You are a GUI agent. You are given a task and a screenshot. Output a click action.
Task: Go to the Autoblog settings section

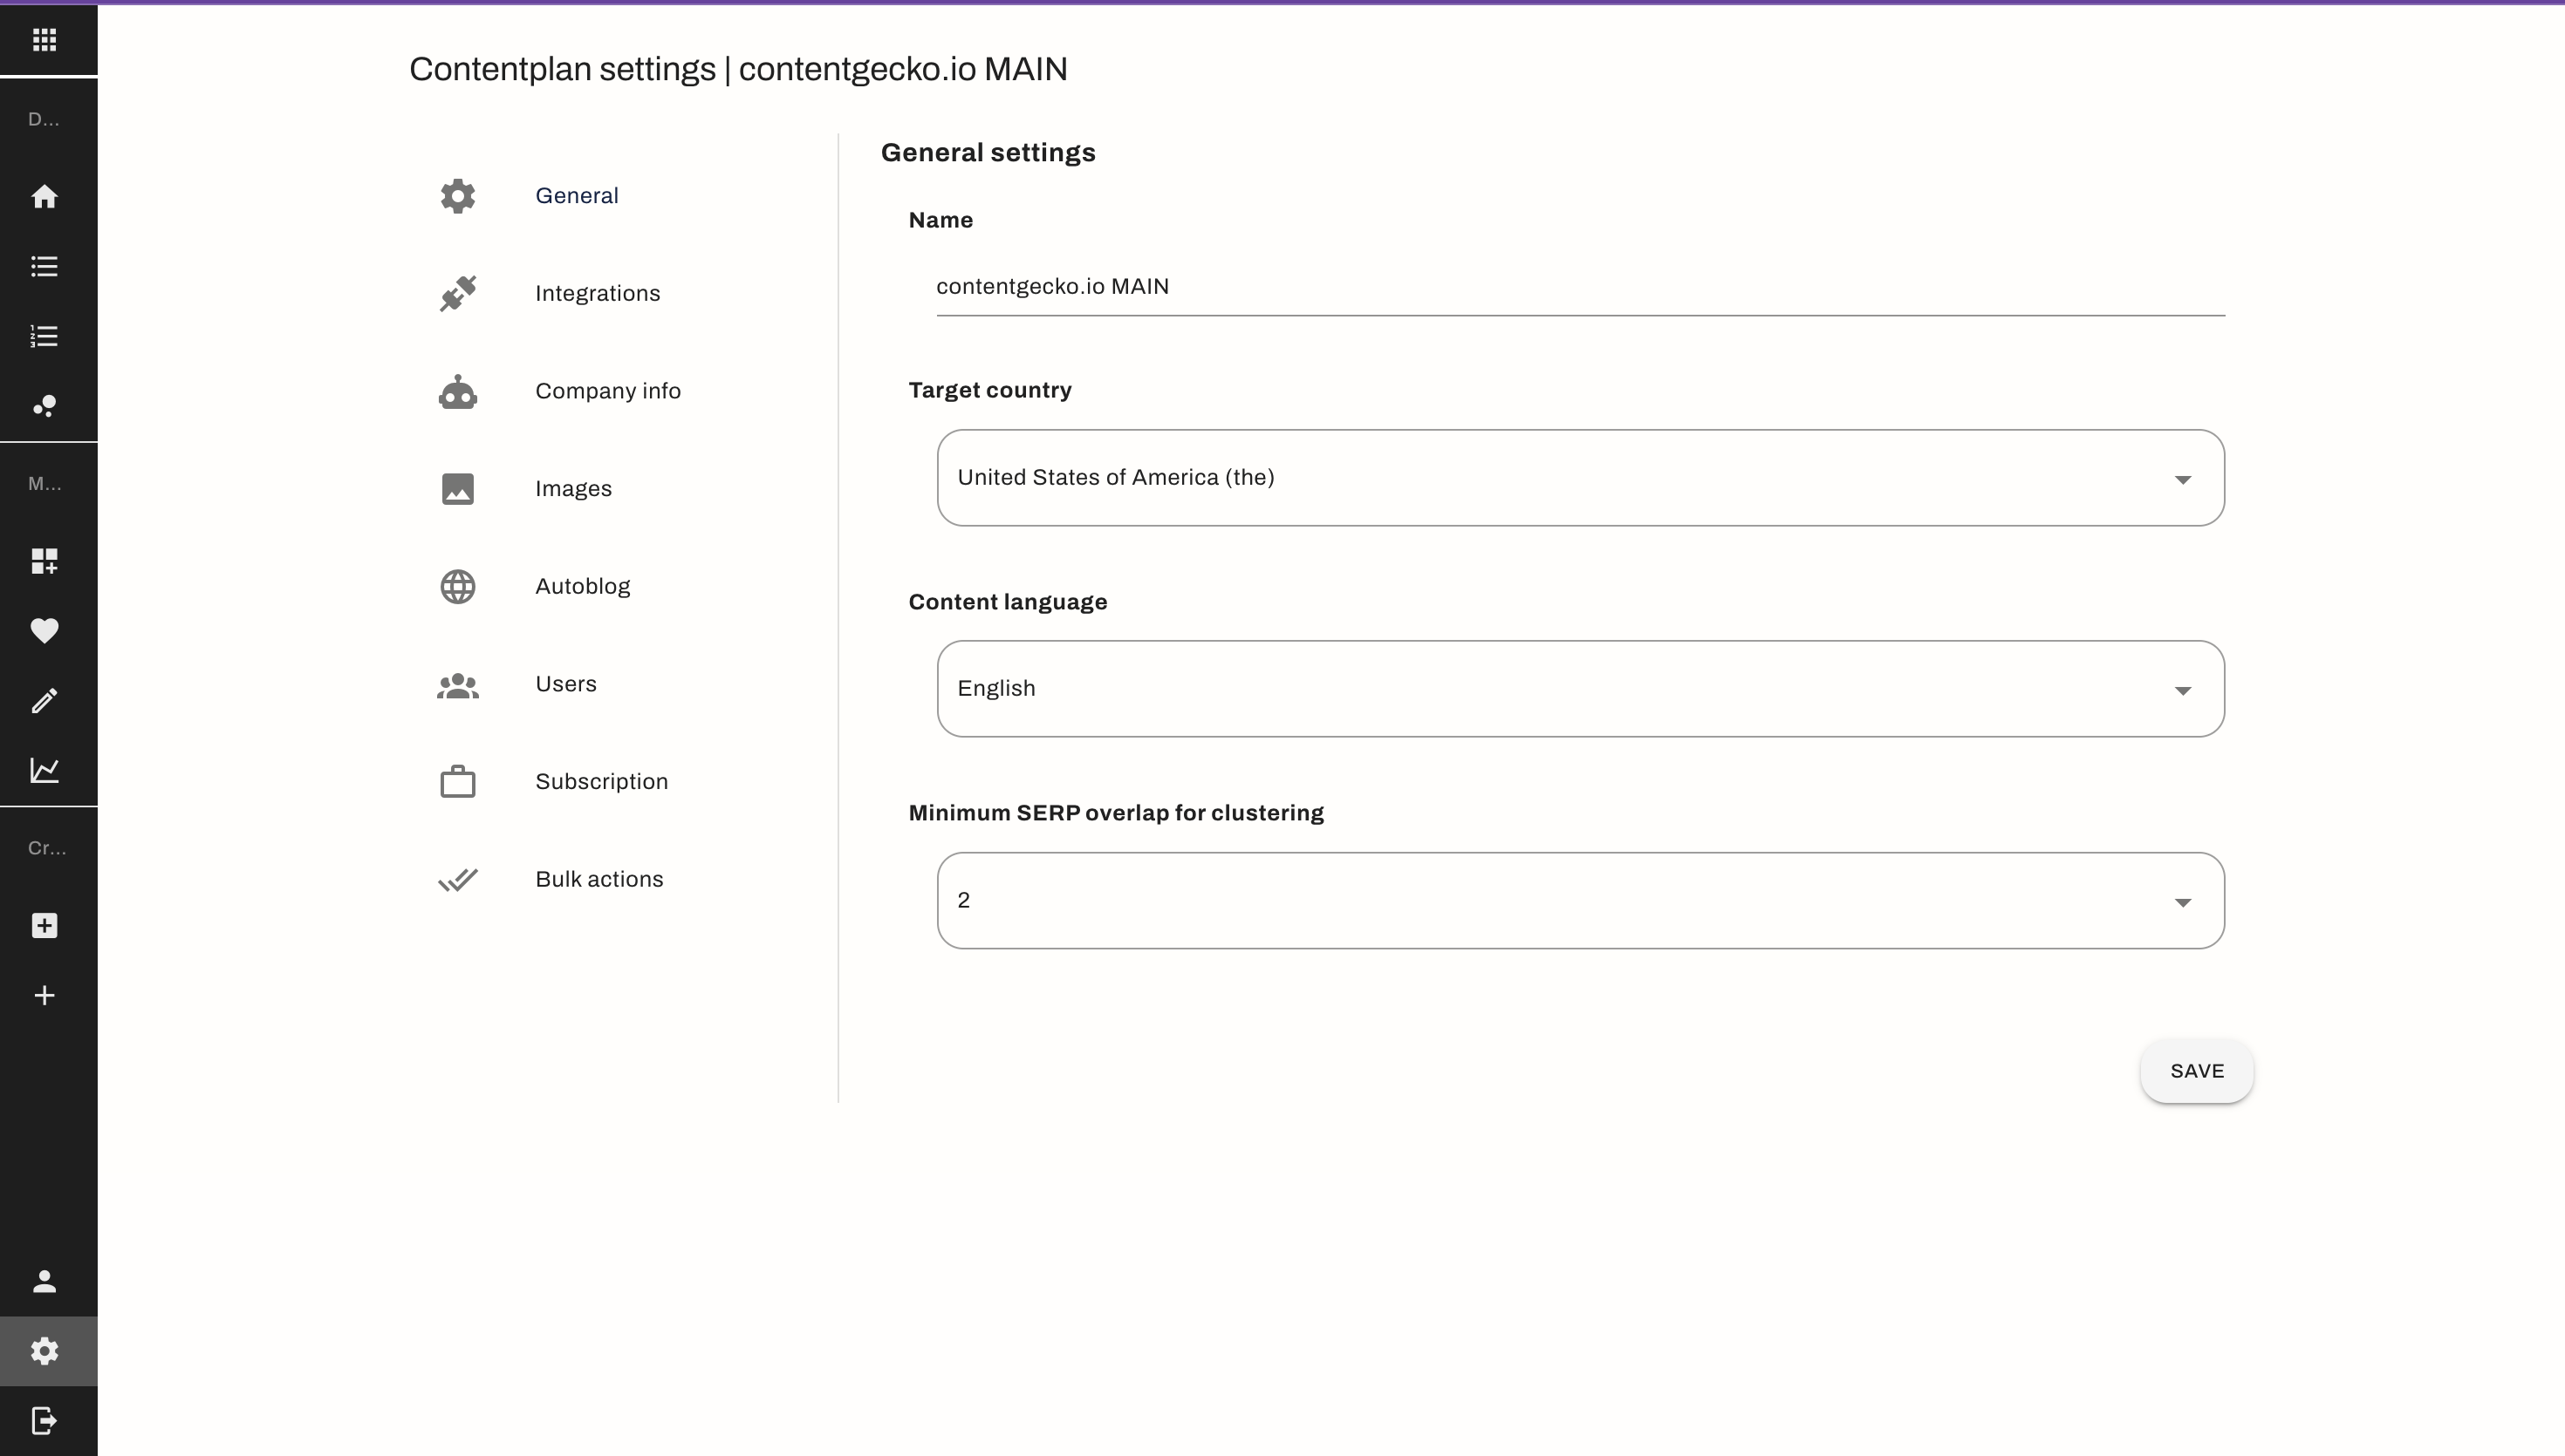[x=581, y=586]
